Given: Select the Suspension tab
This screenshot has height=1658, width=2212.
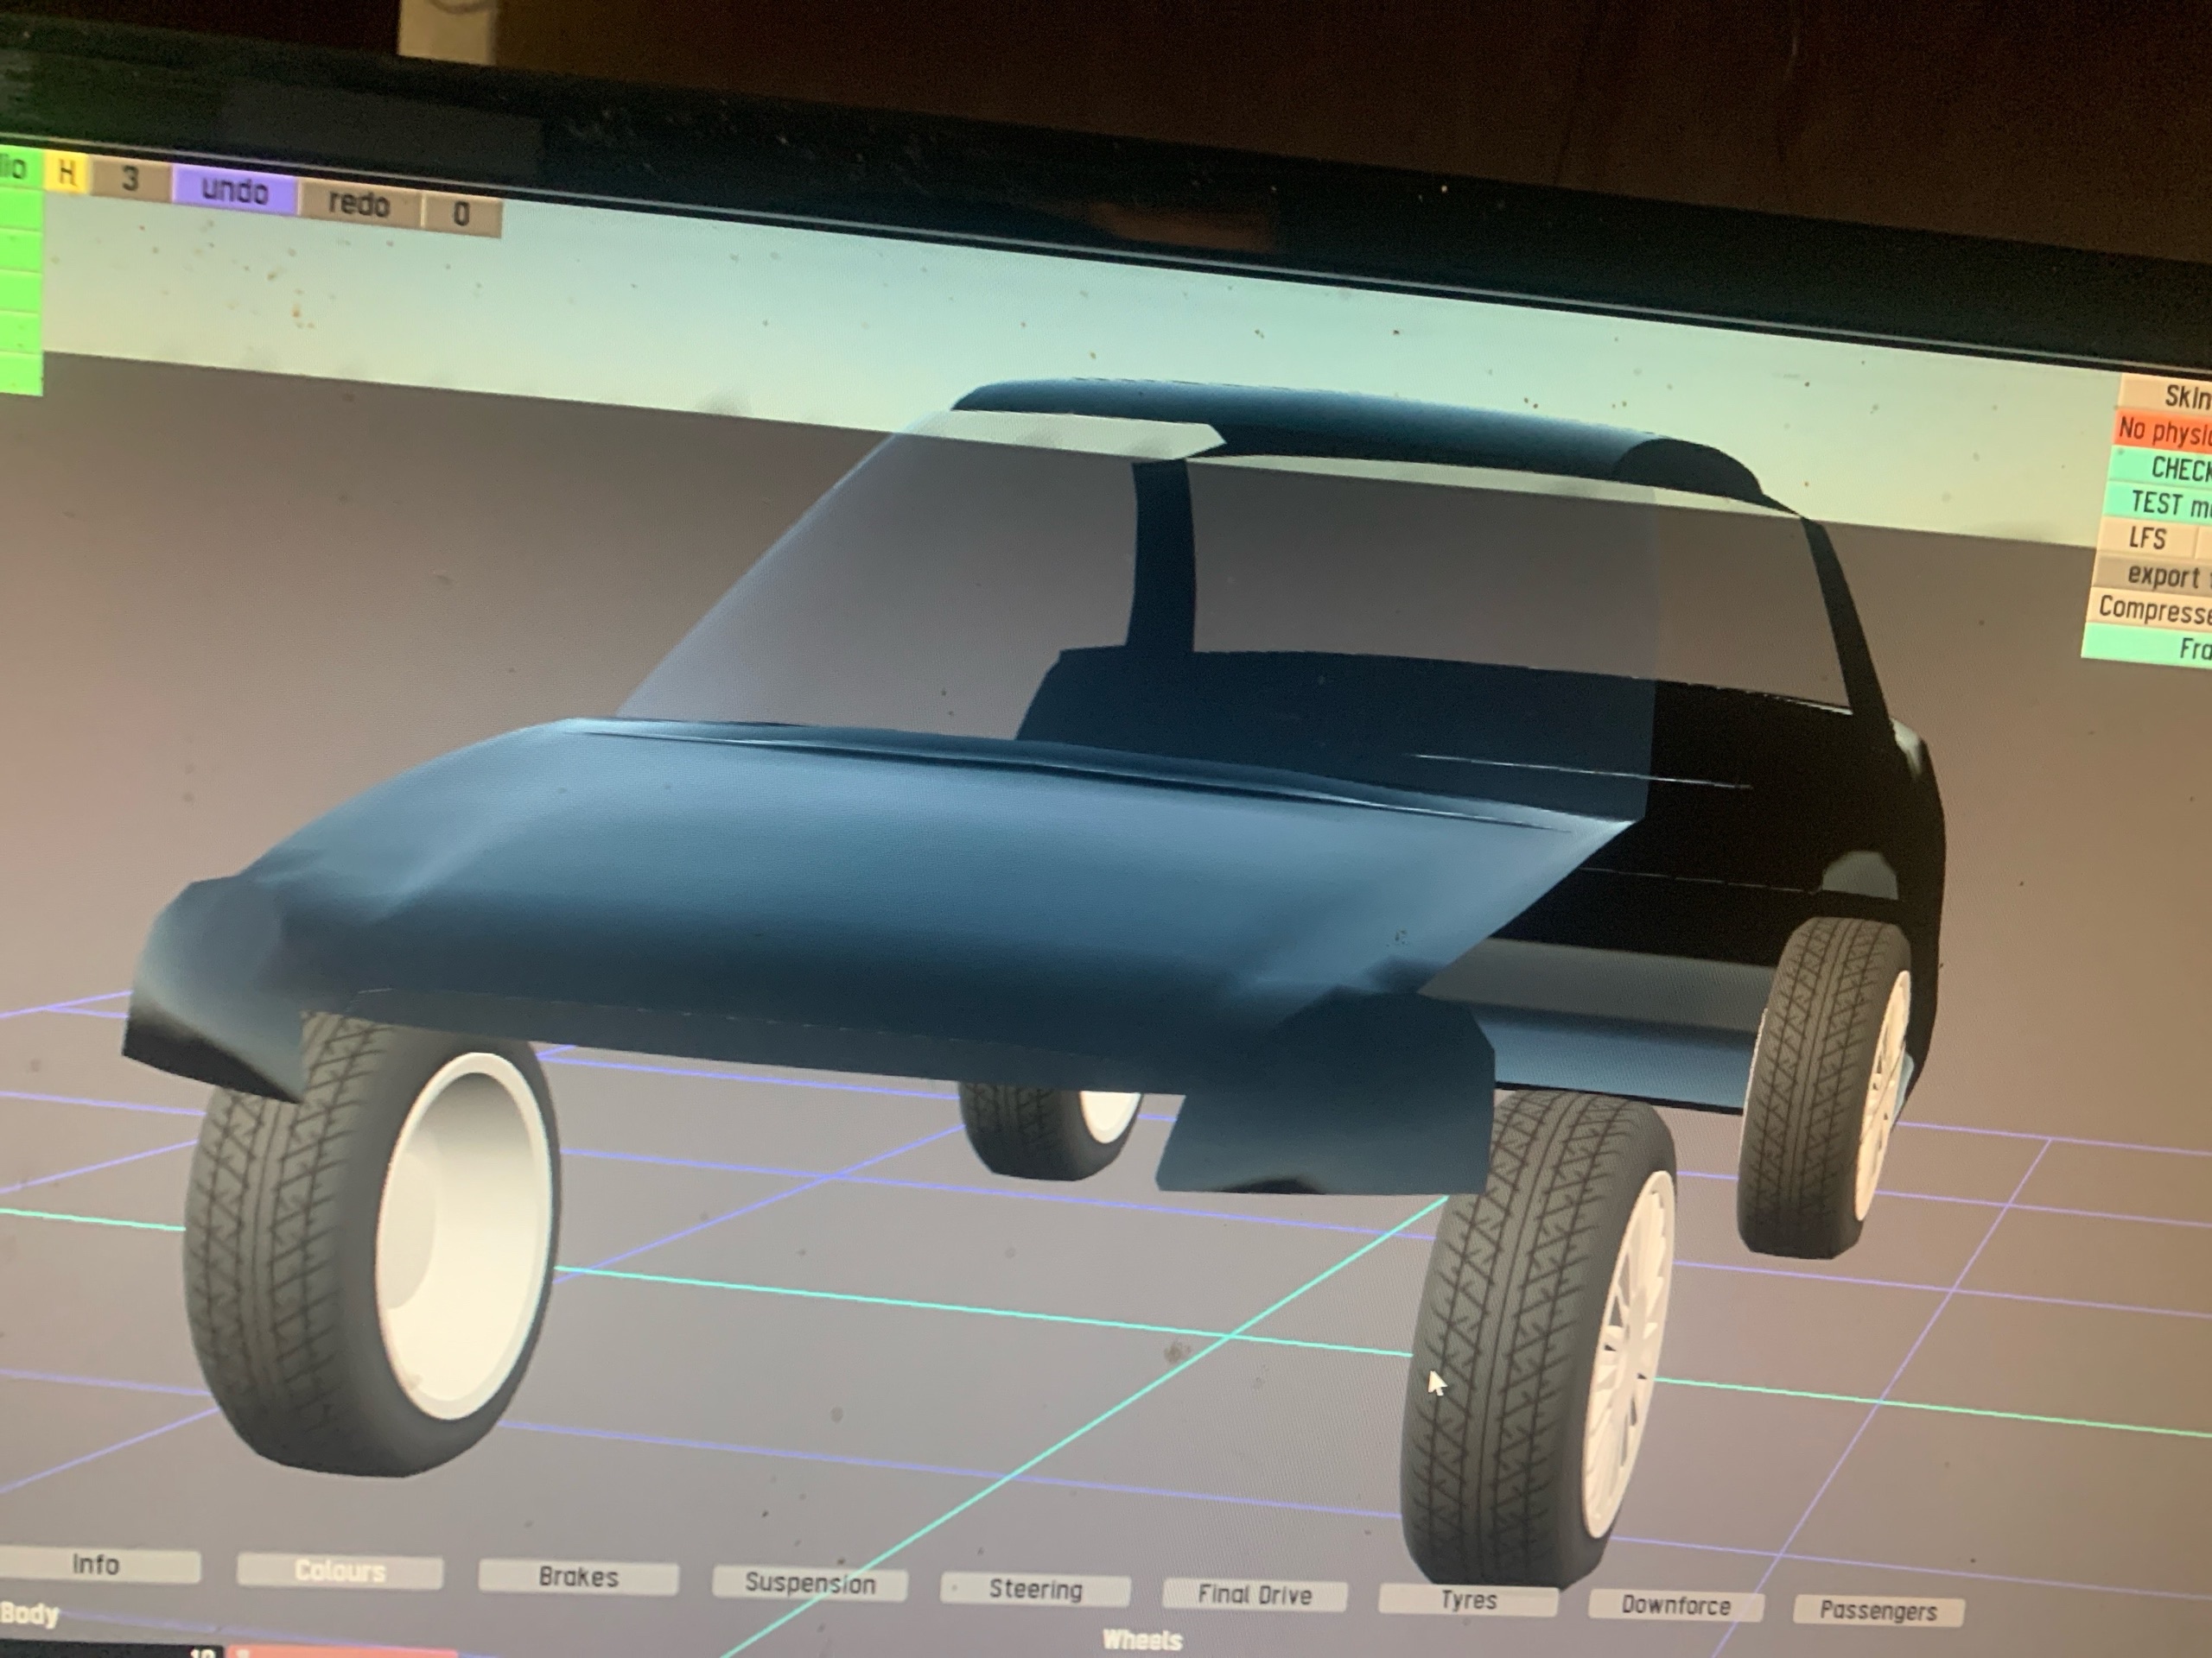Looking at the screenshot, I should (810, 1584).
